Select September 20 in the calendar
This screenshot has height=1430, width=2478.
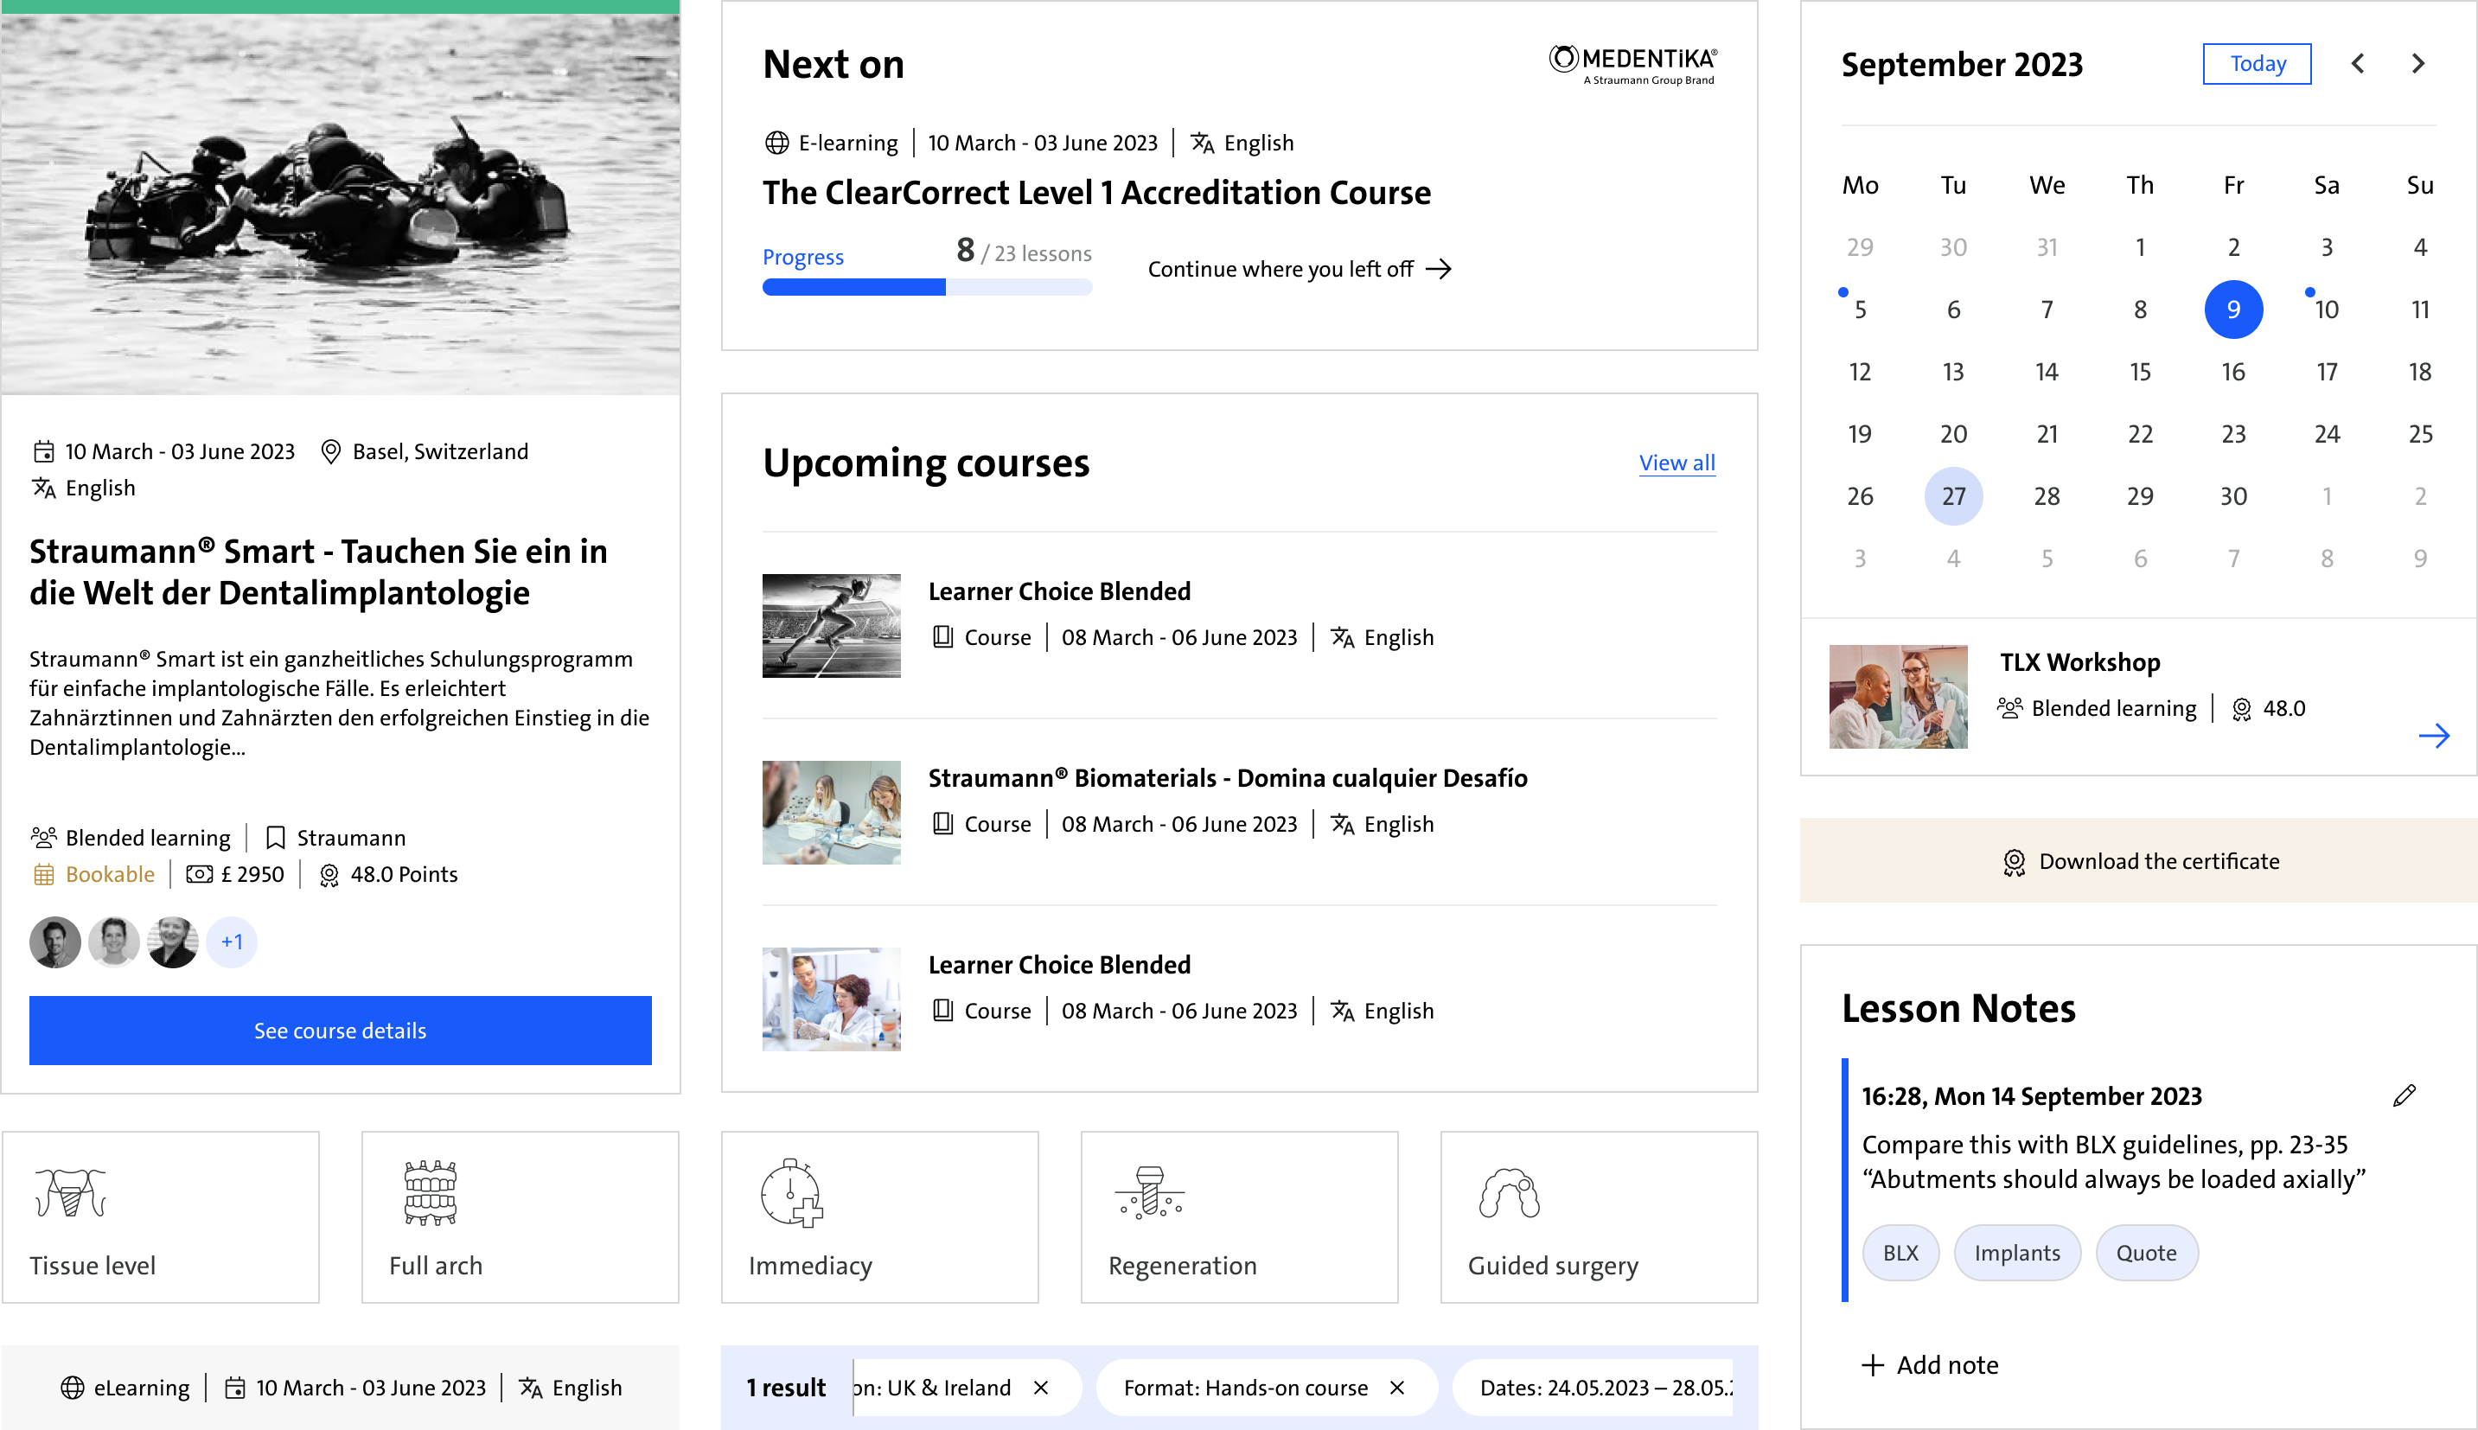[1953, 434]
